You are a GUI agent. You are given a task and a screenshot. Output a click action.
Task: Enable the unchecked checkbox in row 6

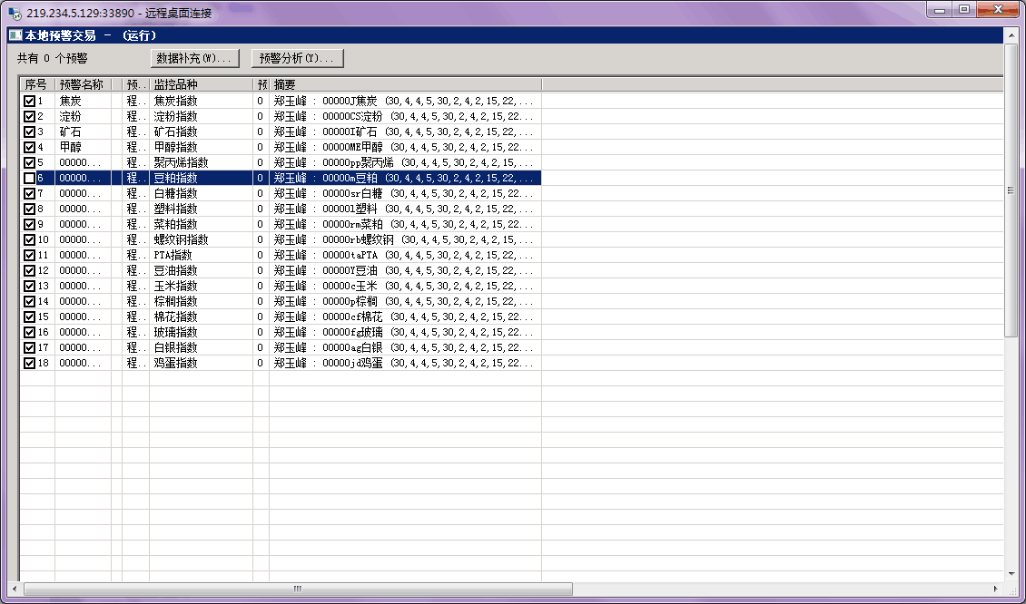[30, 178]
